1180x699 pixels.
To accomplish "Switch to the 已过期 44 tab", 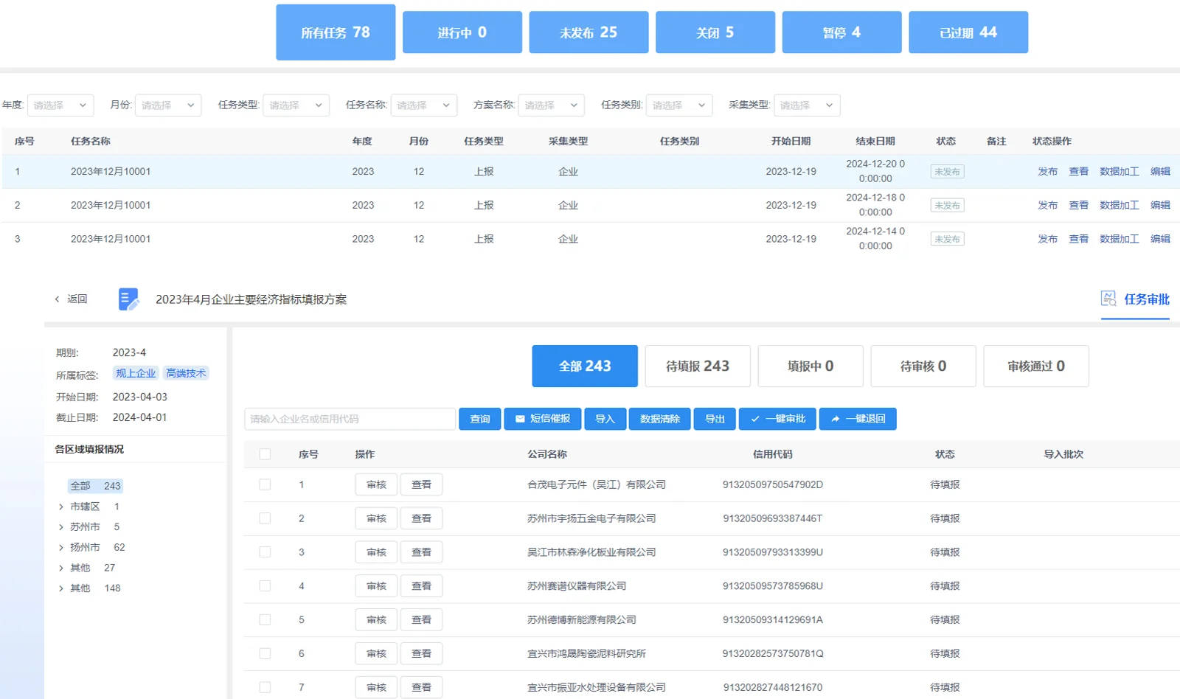I will [x=968, y=32].
